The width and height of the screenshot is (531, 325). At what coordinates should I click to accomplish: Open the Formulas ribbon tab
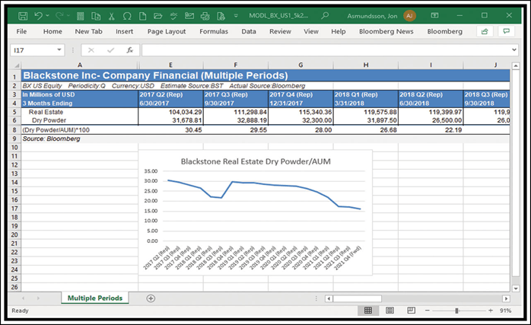(x=214, y=32)
